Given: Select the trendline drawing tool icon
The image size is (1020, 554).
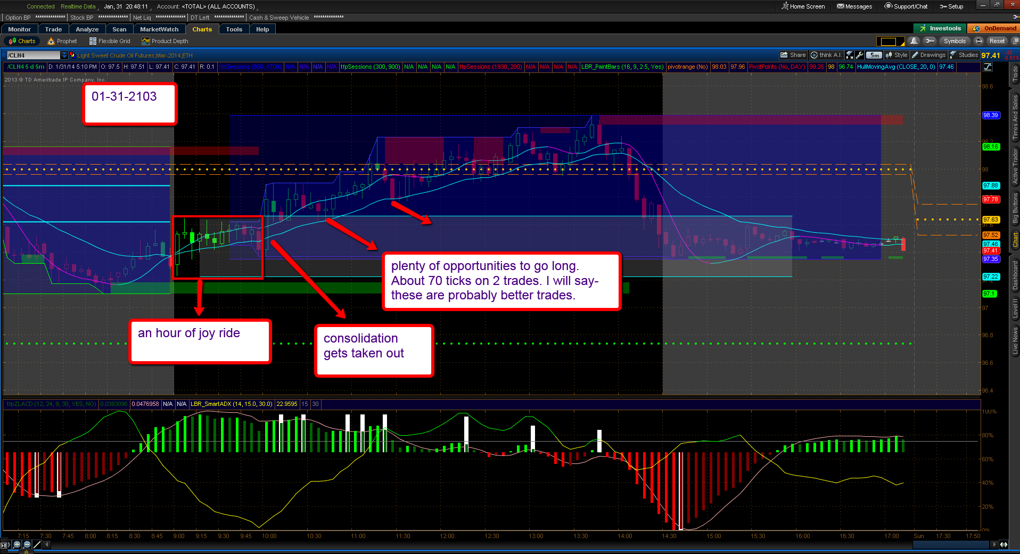Looking at the screenshot, I should click(37, 544).
